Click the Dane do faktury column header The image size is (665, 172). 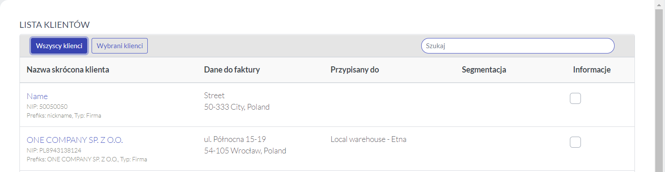point(232,70)
